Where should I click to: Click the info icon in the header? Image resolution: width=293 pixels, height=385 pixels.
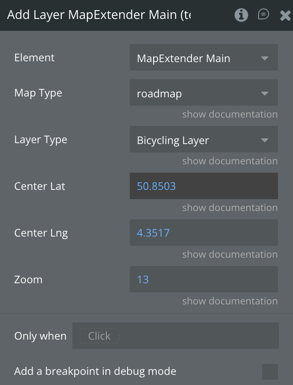click(x=241, y=15)
